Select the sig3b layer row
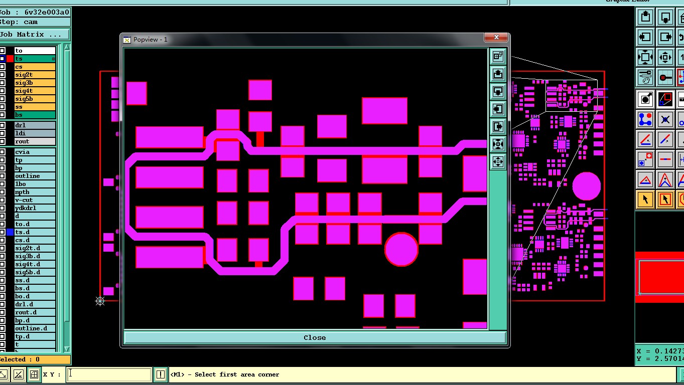The width and height of the screenshot is (684, 385). [x=35, y=83]
